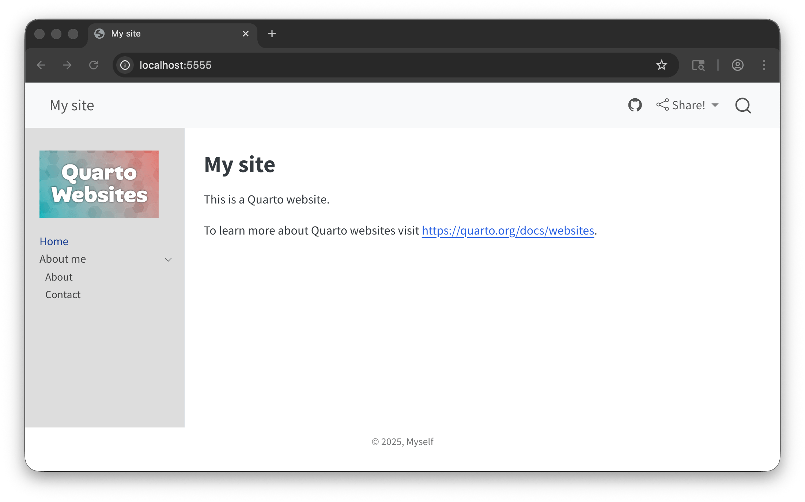Collapse the About me section chevron
Image resolution: width=805 pixels, height=502 pixels.
[x=168, y=260]
